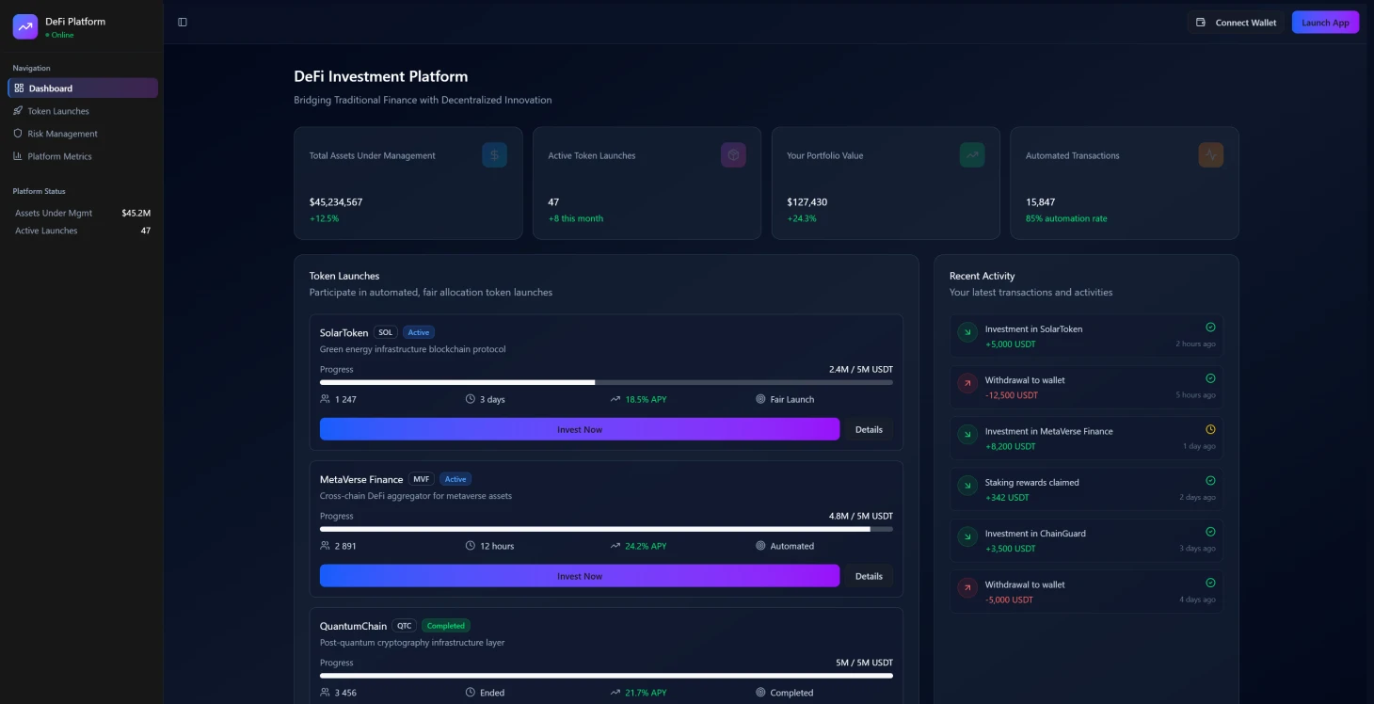The height and width of the screenshot is (704, 1374).
Task: Click the trend icon on Your Portfolio Value card
Action: [971, 154]
